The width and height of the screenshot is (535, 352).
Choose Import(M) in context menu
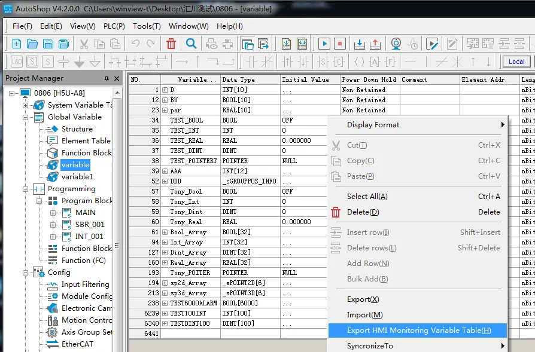pyautogui.click(x=418, y=315)
